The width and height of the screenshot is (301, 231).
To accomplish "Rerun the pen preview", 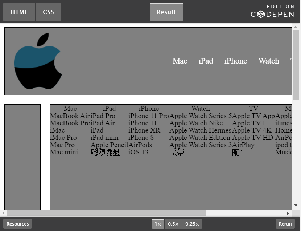I will (x=285, y=224).
